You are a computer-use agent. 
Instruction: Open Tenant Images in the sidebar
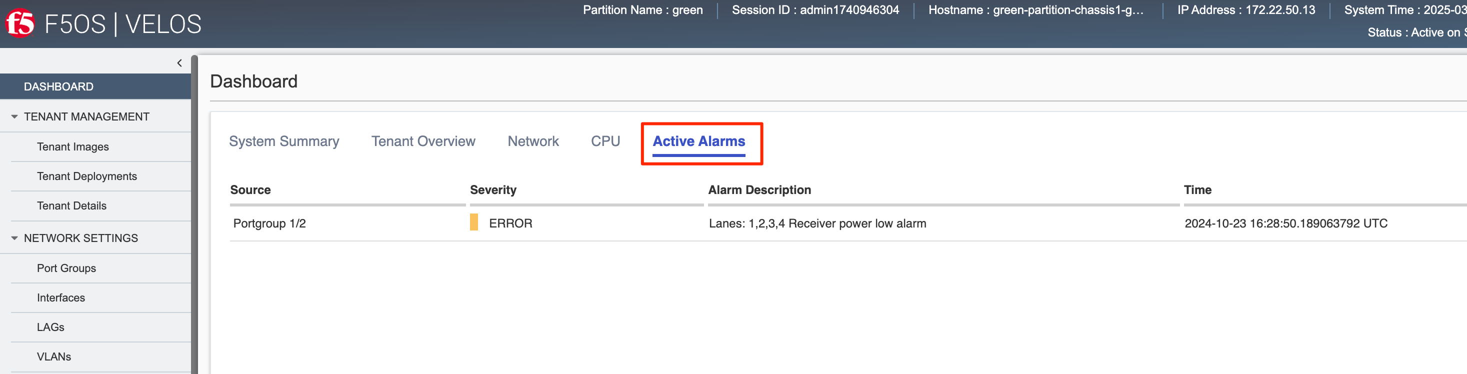[73, 147]
